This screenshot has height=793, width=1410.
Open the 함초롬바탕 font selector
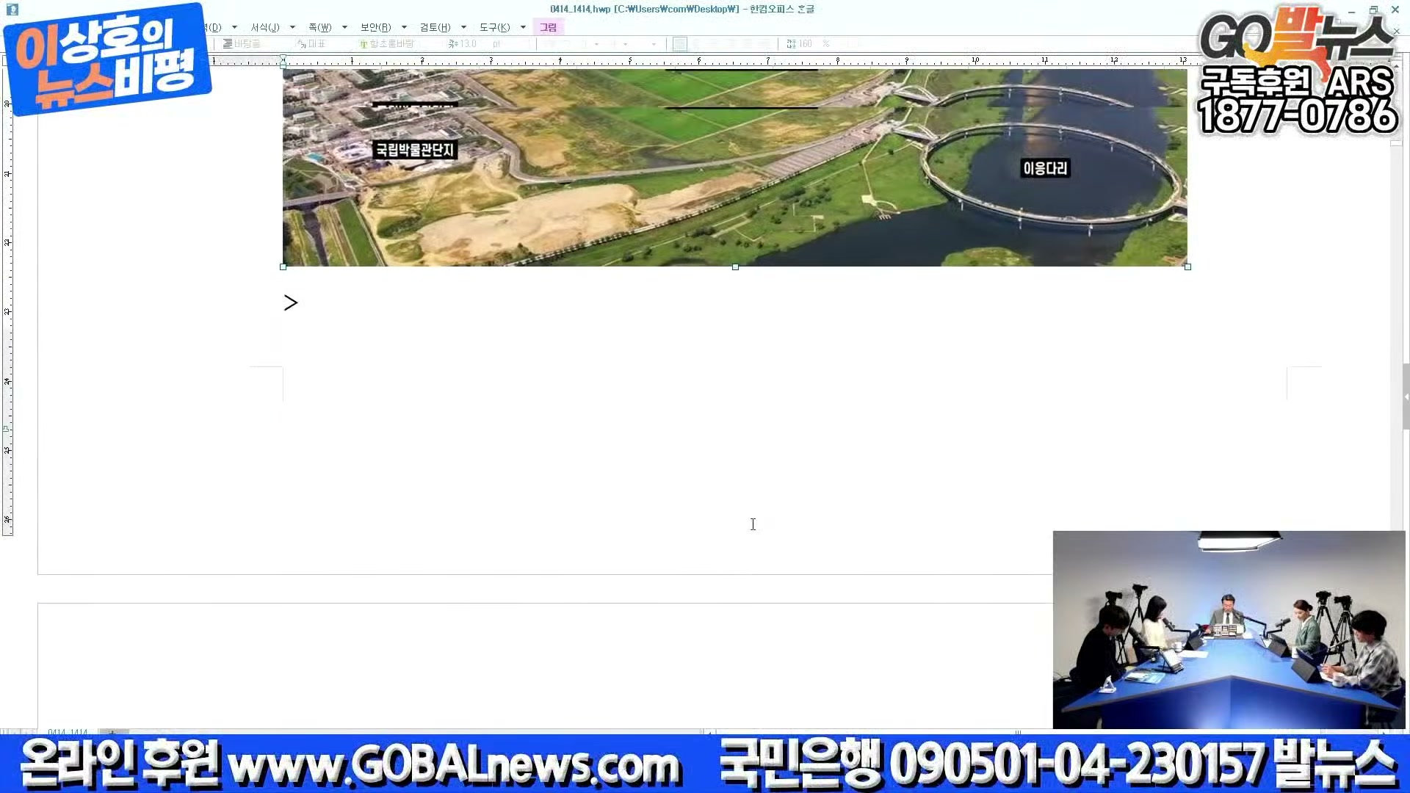(x=391, y=44)
